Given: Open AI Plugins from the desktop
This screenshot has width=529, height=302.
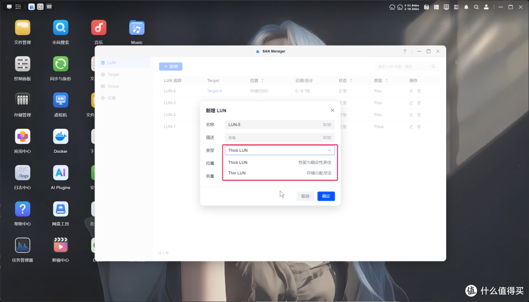Looking at the screenshot, I should 61,173.
